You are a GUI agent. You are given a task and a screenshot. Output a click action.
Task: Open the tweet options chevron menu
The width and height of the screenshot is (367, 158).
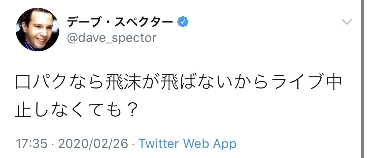pyautogui.click(x=346, y=22)
